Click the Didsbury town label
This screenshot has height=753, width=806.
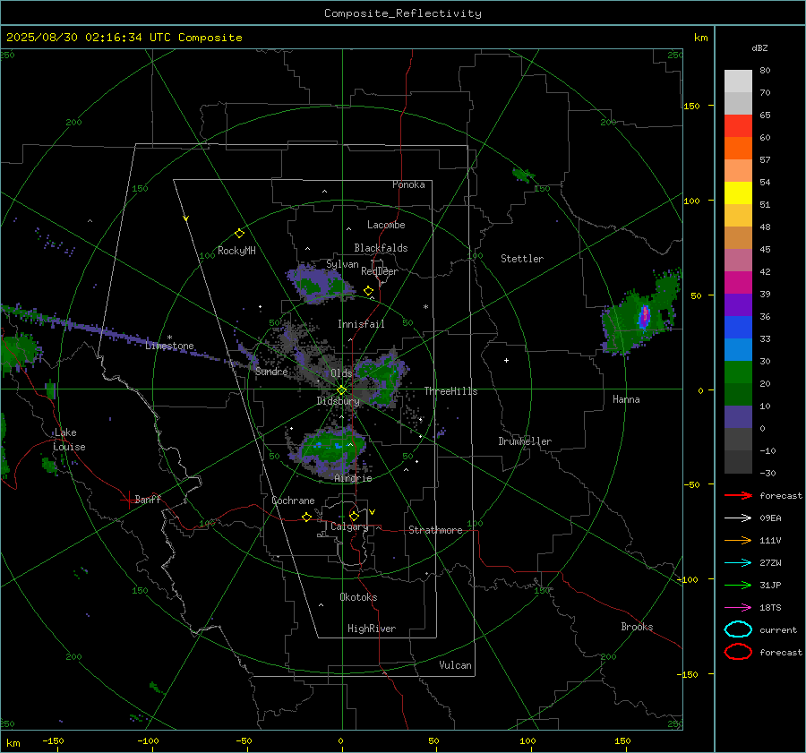pos(338,401)
